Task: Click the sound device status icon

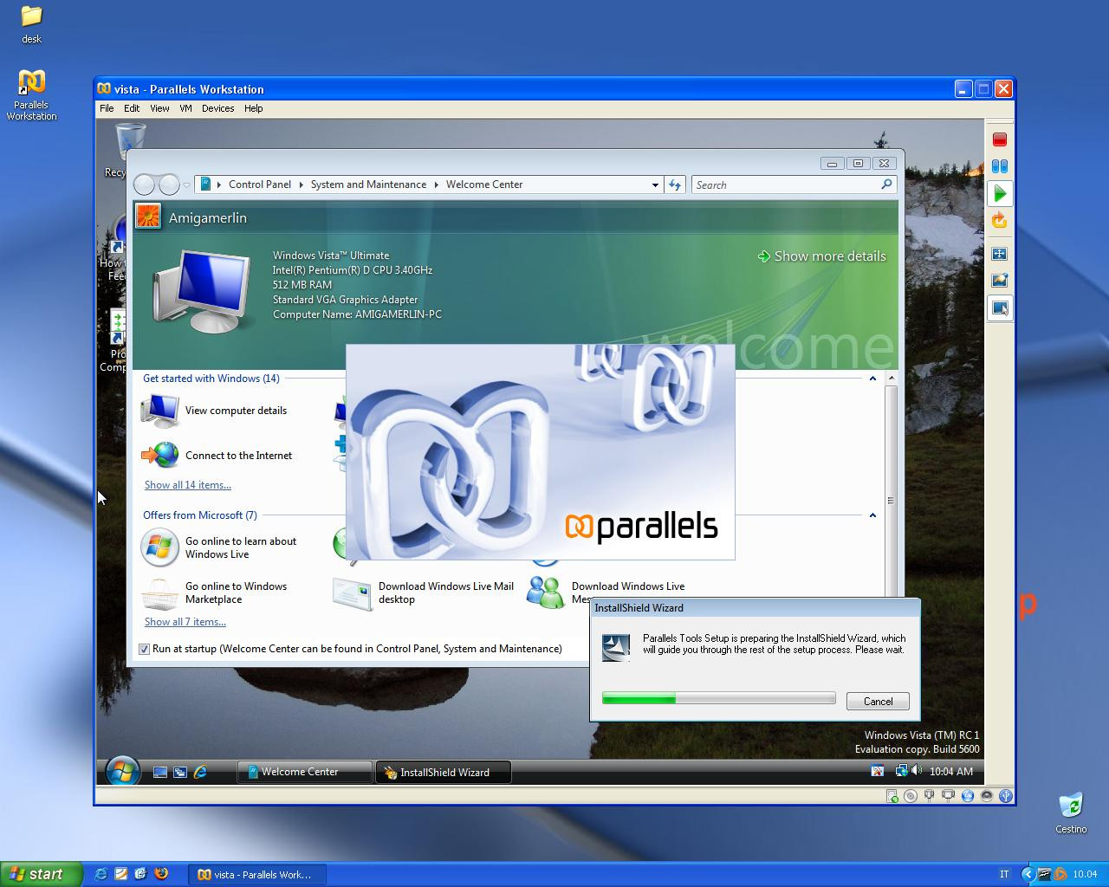Action: [x=987, y=796]
